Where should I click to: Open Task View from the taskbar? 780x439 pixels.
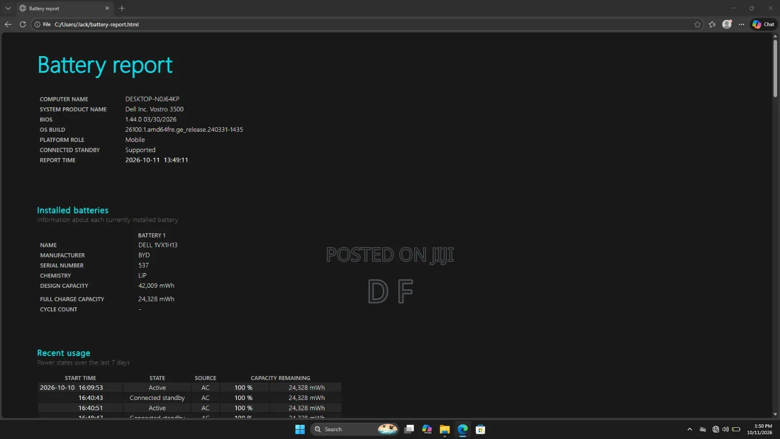coord(409,429)
